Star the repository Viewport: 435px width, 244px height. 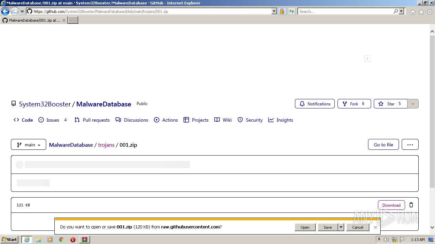390,104
